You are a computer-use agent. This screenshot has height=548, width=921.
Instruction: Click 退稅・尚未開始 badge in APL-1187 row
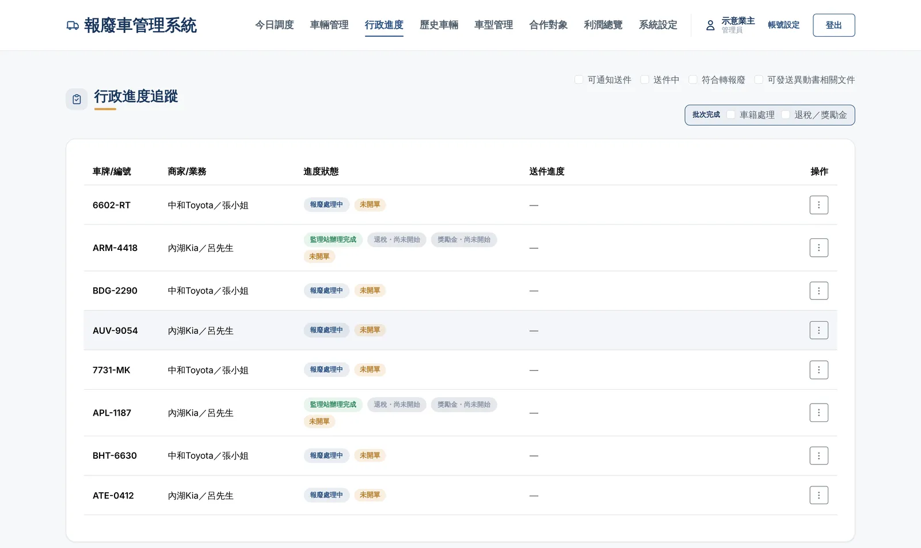397,405
